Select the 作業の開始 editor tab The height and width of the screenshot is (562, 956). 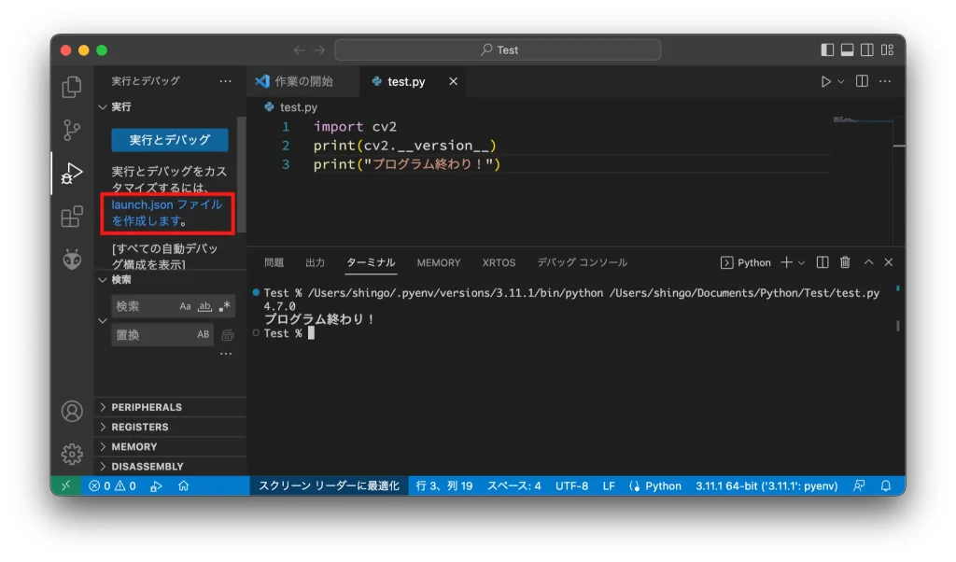coord(302,81)
